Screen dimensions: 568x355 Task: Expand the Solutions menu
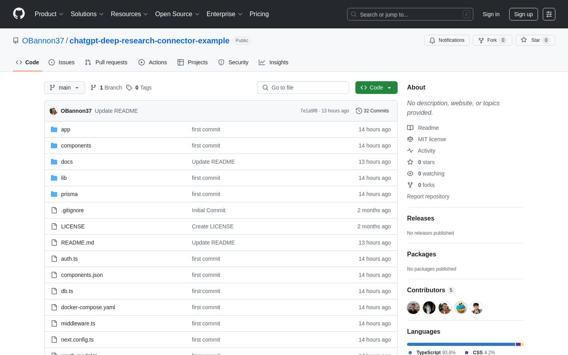[87, 14]
